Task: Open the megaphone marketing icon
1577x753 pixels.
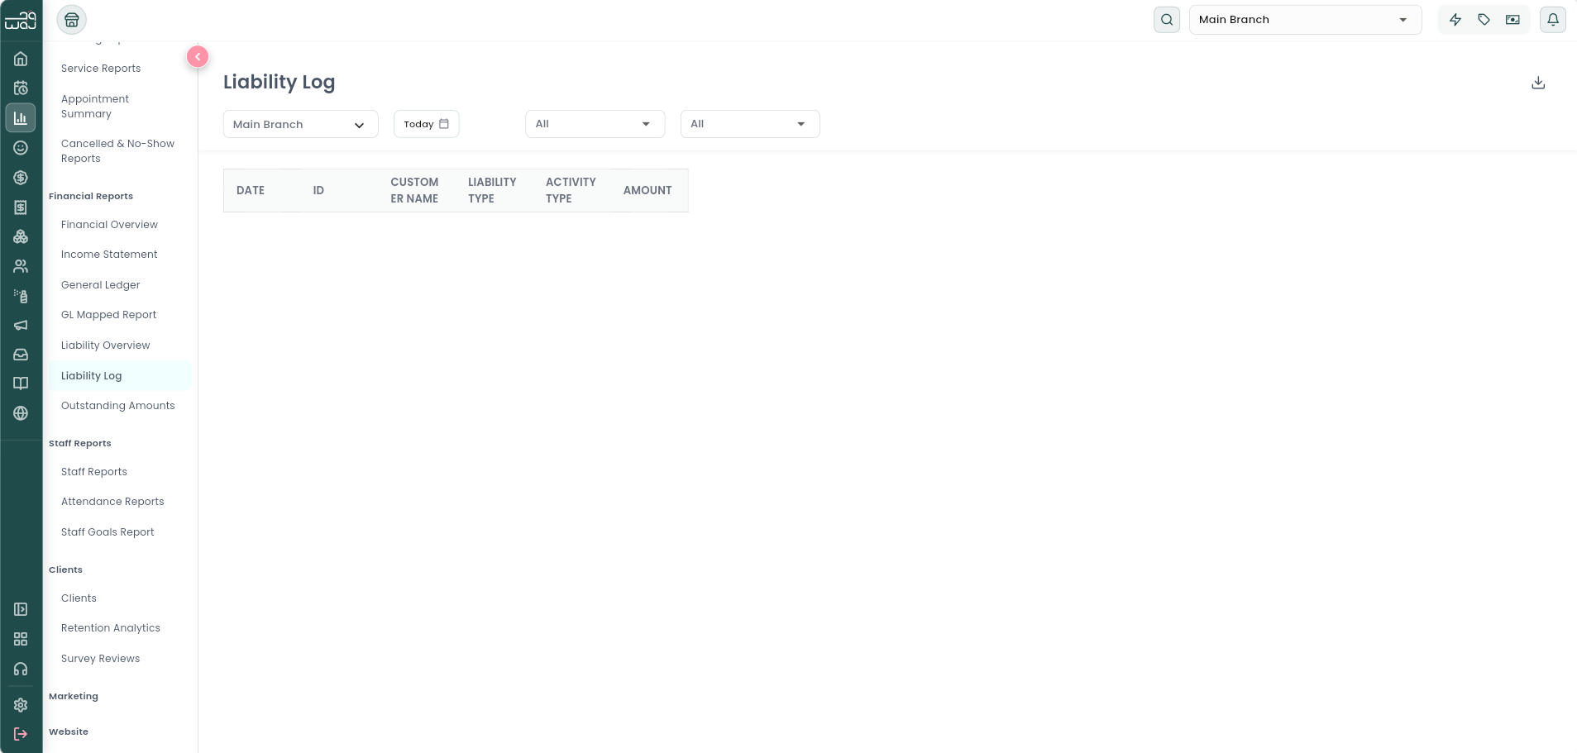Action: (21, 325)
